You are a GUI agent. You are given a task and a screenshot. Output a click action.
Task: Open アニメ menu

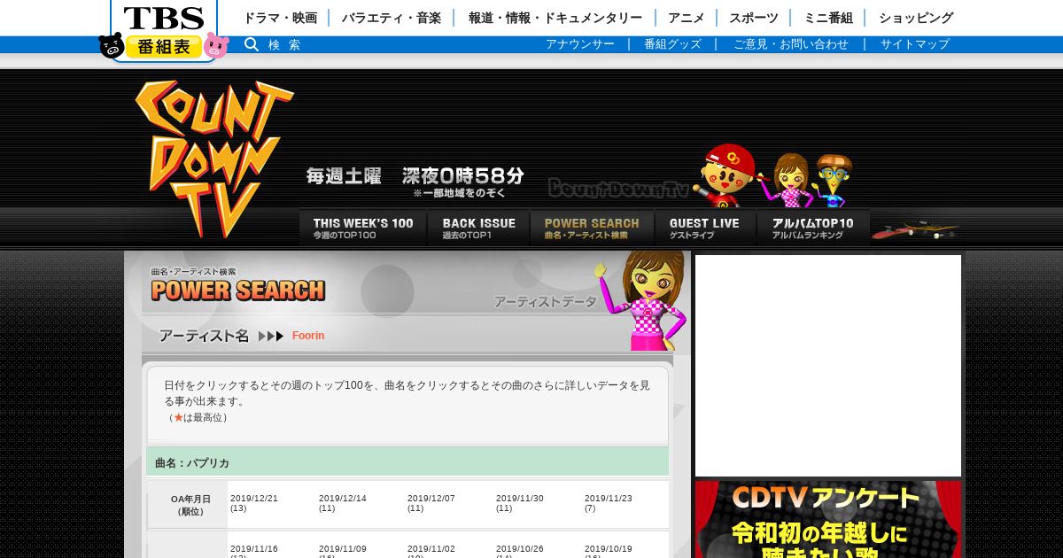pyautogui.click(x=686, y=18)
